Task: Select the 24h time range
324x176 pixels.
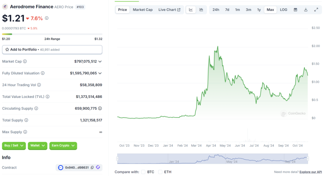Action: 216,10
